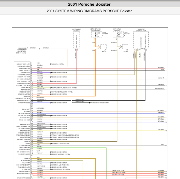Click the J/C 9318/1 junction connector box
180x179 pixels.
(125, 47)
